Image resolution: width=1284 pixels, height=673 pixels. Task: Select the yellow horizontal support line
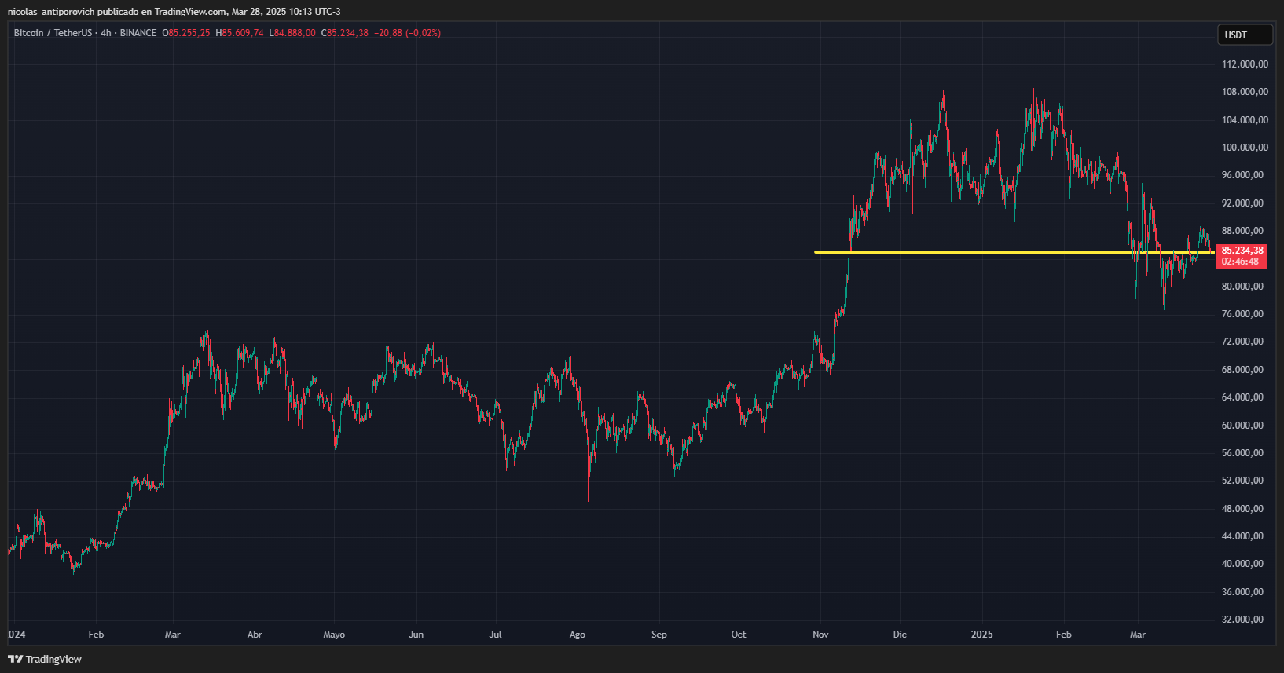tap(1014, 252)
